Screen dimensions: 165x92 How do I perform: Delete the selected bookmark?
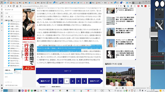point(12,17)
